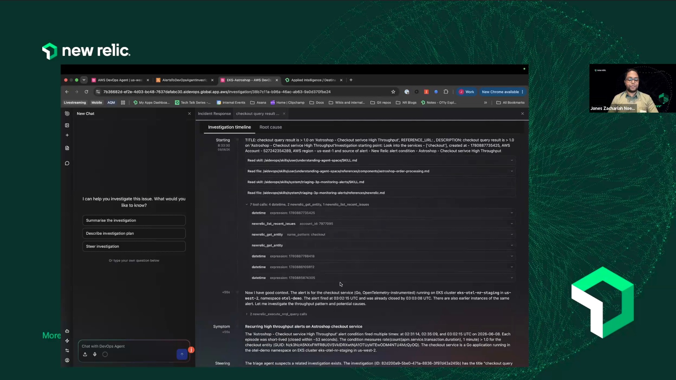
Task: Expand the 'triaging-3p-monitoring-alerts/SKILL.md' read skill row
Action: 381,182
